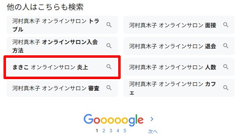
Task: Click the next page chevron arrow
Action: click(152, 119)
